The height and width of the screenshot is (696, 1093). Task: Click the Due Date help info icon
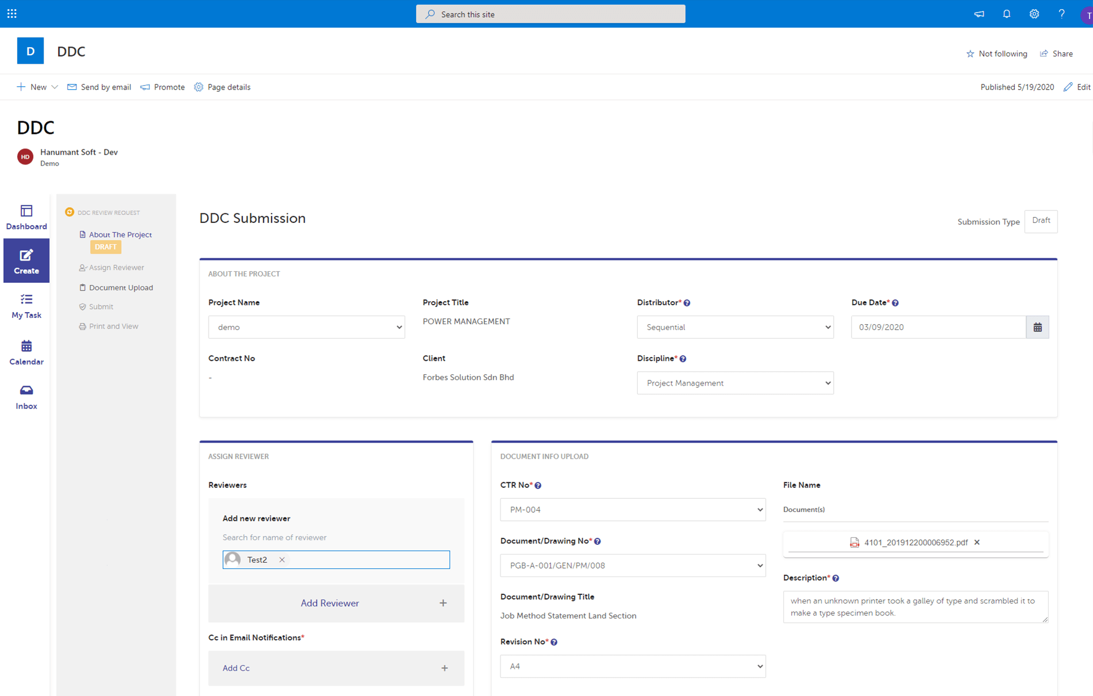coord(895,303)
